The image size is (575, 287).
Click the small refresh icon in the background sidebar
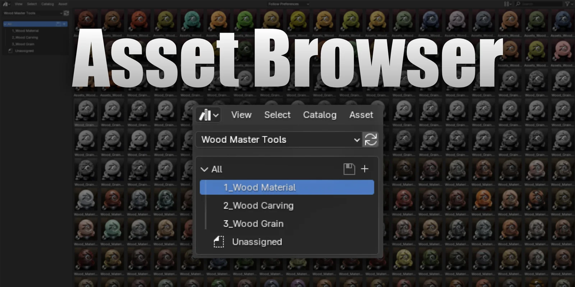coord(66,13)
